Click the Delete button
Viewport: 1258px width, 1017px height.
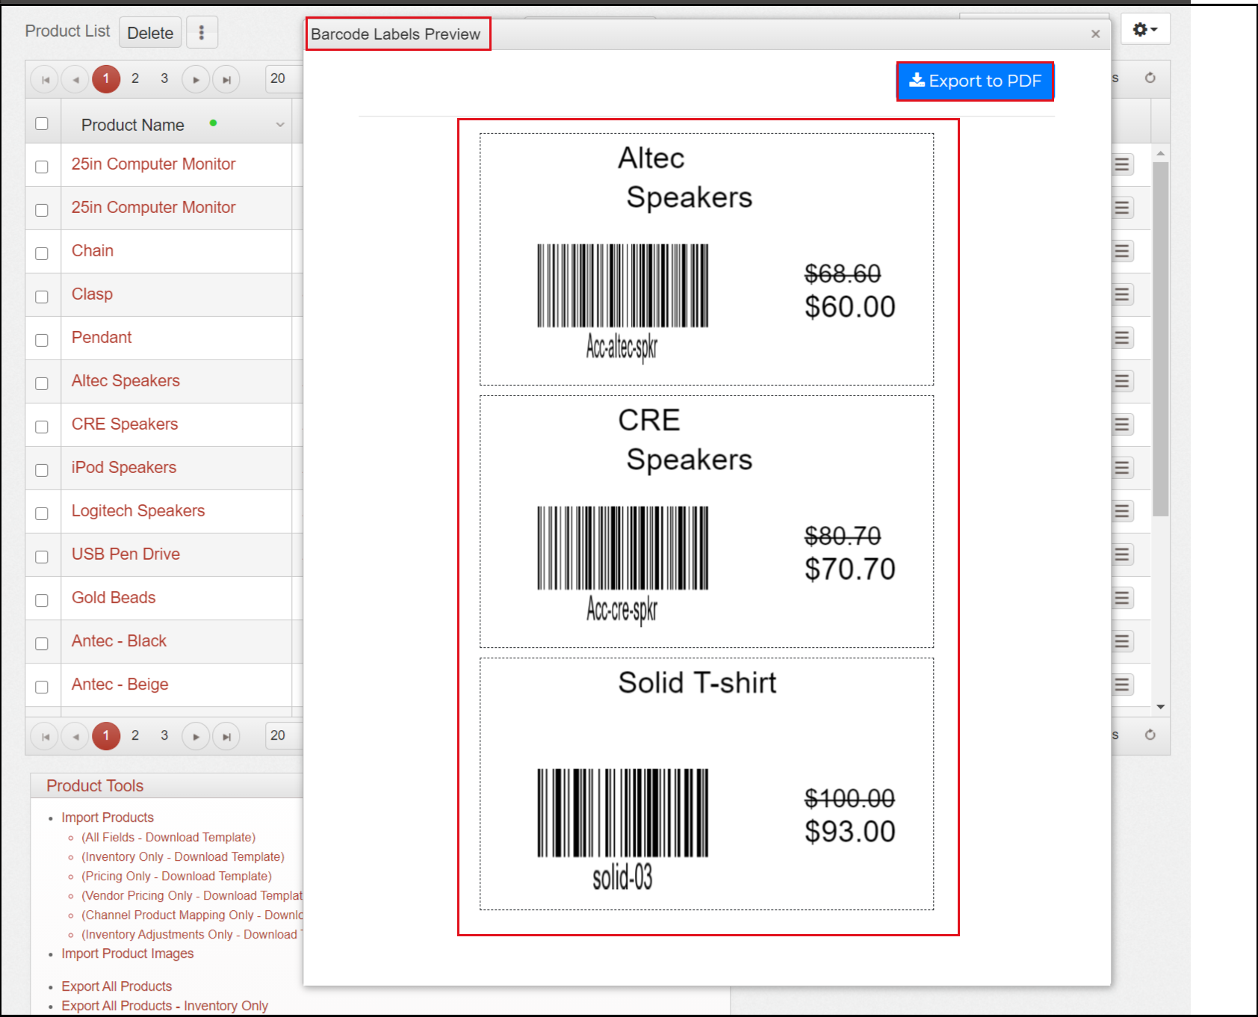(150, 32)
